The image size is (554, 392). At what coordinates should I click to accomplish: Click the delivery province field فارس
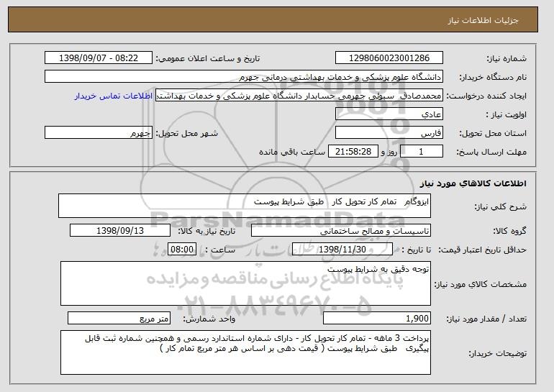389,133
